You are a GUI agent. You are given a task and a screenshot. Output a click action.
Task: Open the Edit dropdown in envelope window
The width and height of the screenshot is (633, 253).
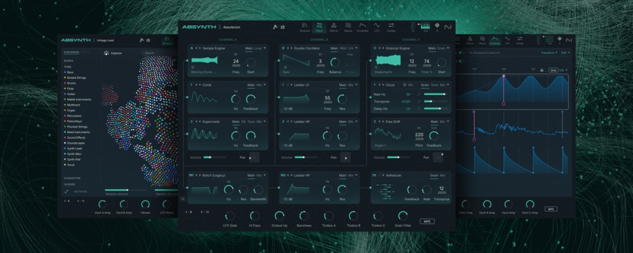point(565,53)
